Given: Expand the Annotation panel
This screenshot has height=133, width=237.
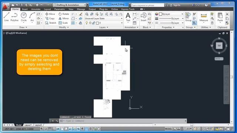Looking at the screenshot, I should 131,27.
